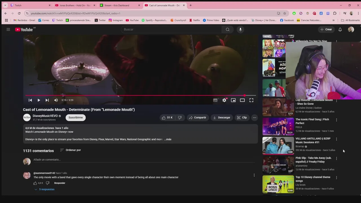
Task: Open the DisneyMusicVEVO channel name link
Action: click(x=45, y=116)
